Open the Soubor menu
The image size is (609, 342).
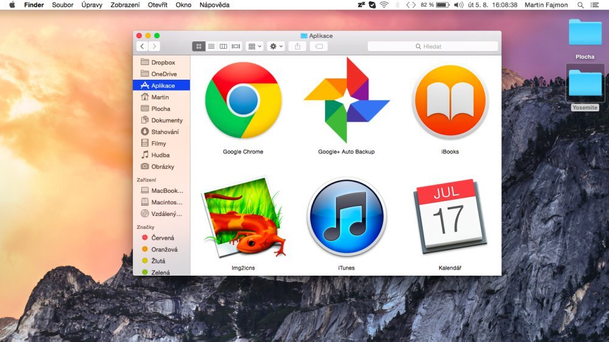63,5
